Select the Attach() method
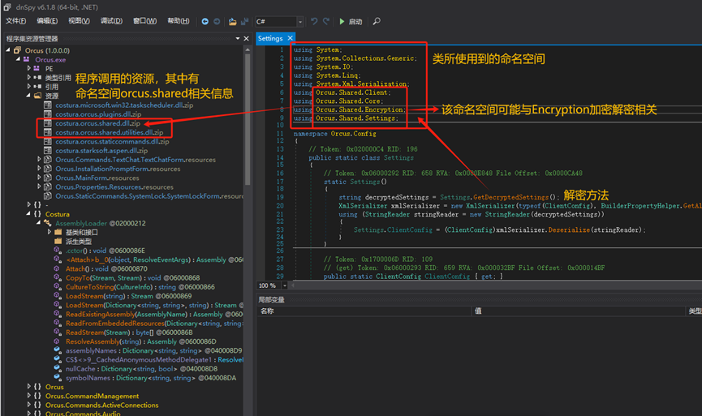This screenshot has width=702, height=416. [106, 268]
